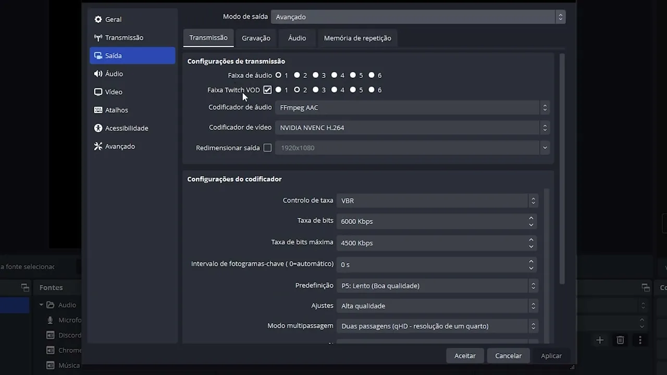
Task: Decrease the Taxa de bits value
Action: click(531, 225)
